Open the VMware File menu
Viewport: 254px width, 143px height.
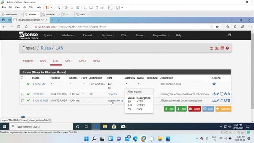click(4, 8)
